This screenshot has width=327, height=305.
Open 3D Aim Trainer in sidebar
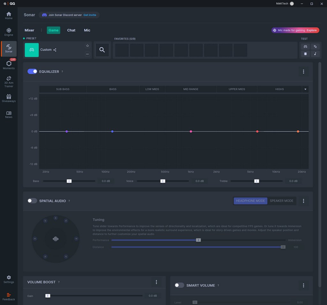[x=9, y=81]
